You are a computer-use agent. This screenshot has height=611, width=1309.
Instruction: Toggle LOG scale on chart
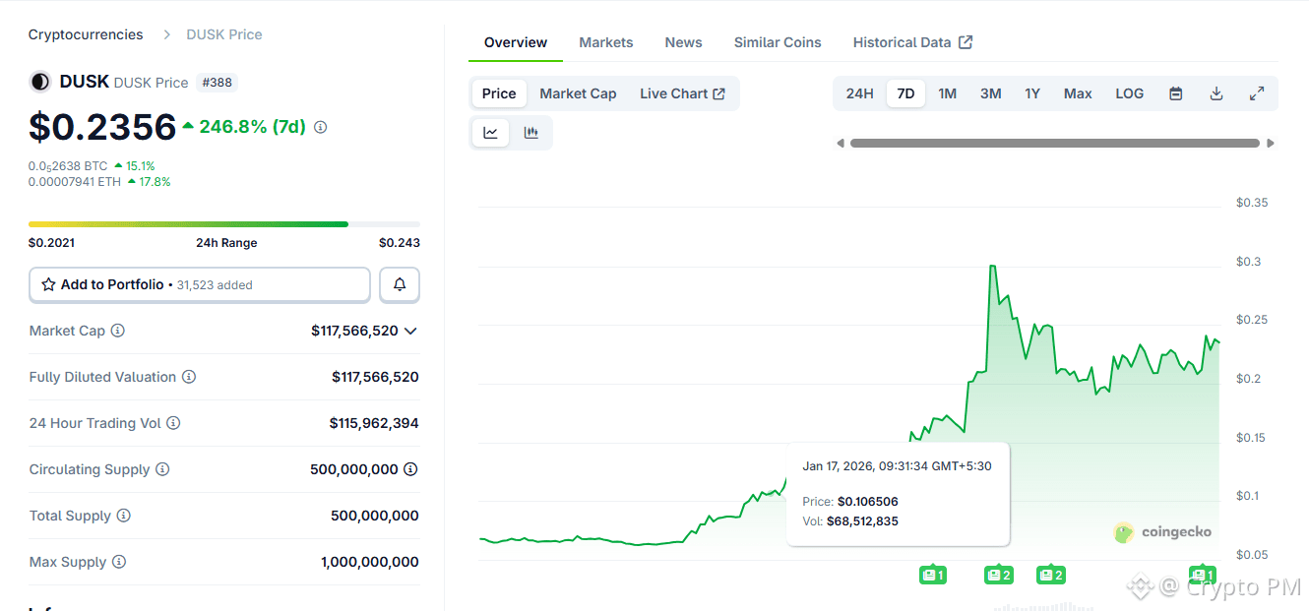click(x=1129, y=93)
